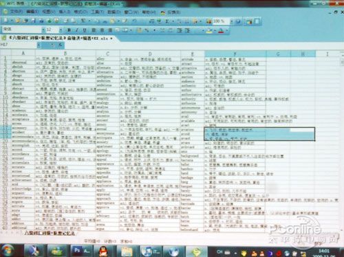Click the CH input language indicator

pos(219,252)
